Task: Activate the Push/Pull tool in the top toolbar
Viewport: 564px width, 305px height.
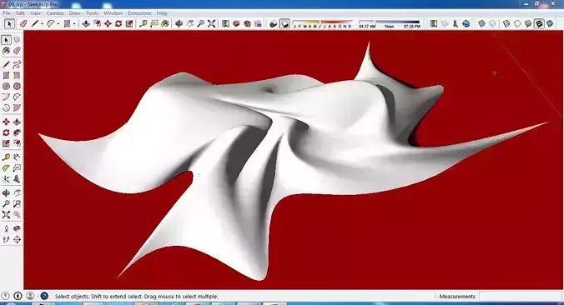Action: [86, 23]
